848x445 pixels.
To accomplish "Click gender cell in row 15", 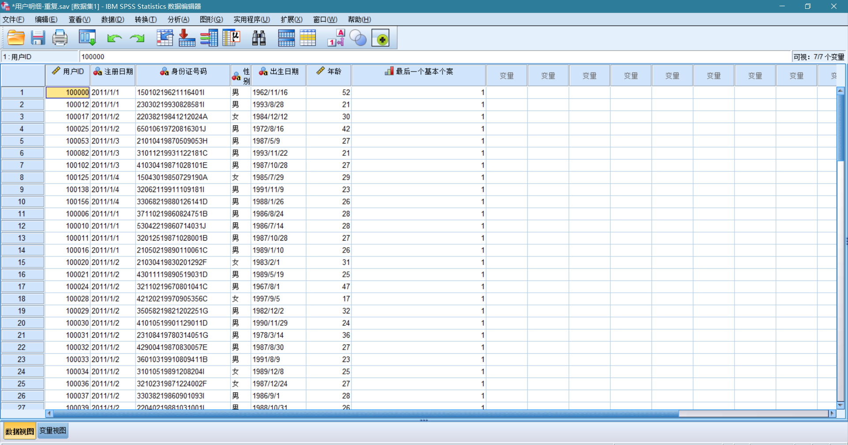I will tap(241, 262).
